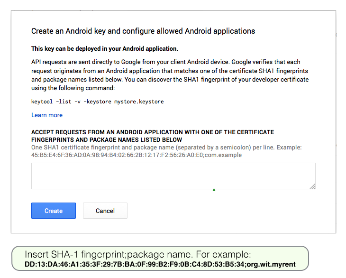Click 'One SHA1 certificate fingerprint' hint text
Viewport: 346px width, 278px height.
[166, 147]
